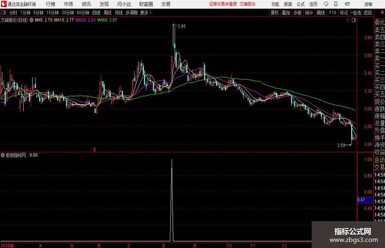Screen dimensions: 385x248
Task: Click the 标记 mark toolbar button
Action: pyautogui.click(x=344, y=13)
